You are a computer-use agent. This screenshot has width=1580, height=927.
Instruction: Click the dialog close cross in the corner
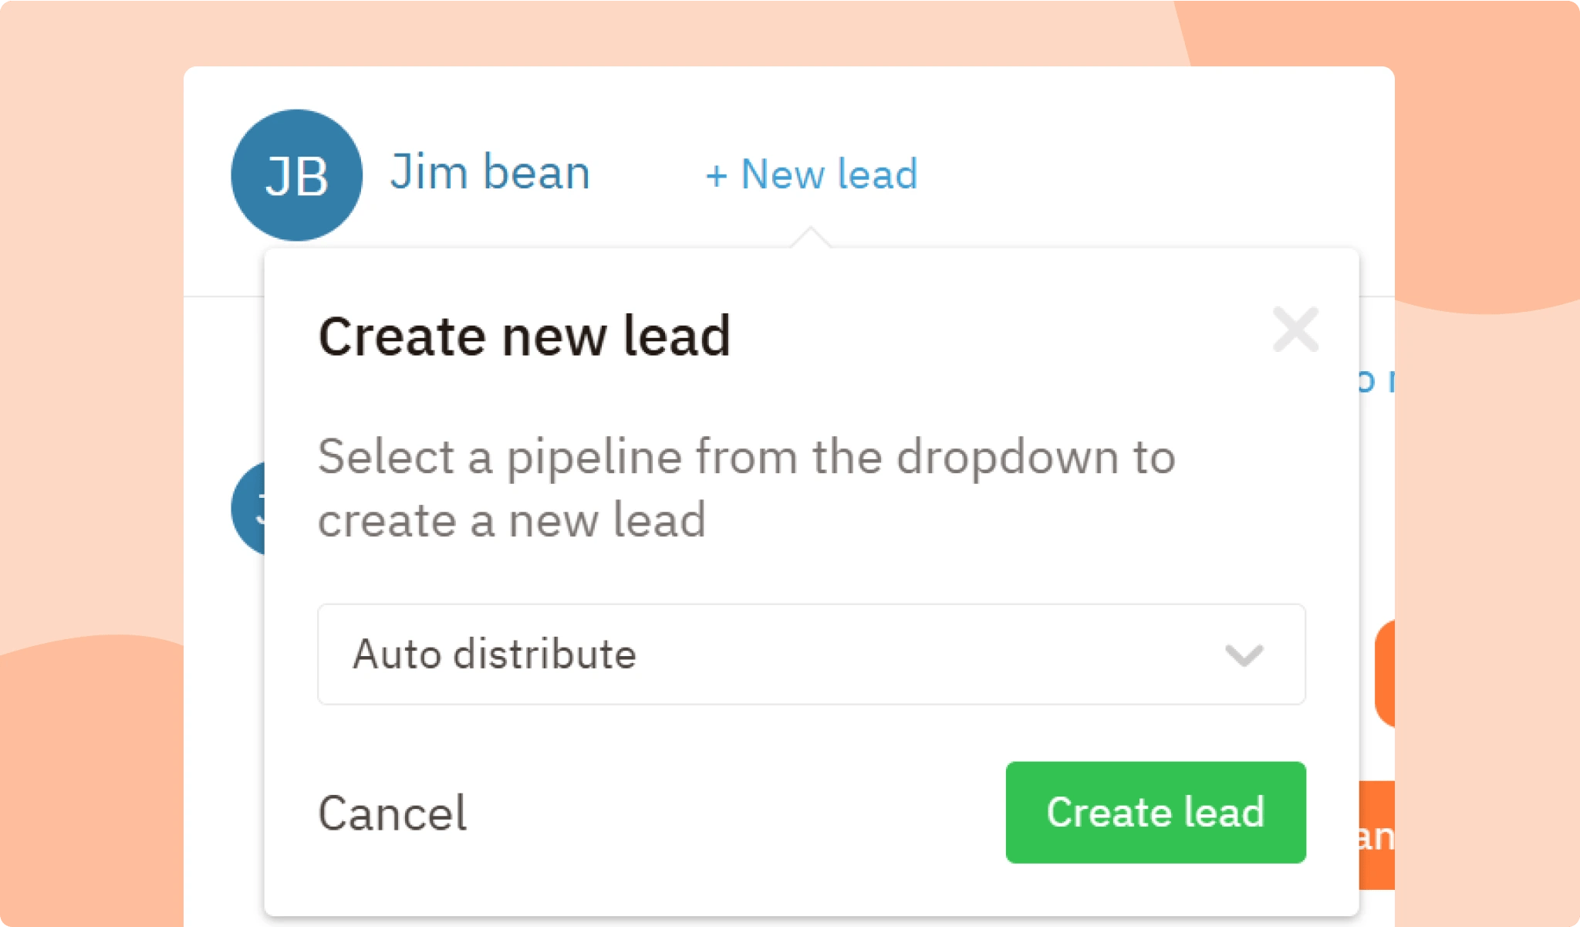pyautogui.click(x=1295, y=329)
